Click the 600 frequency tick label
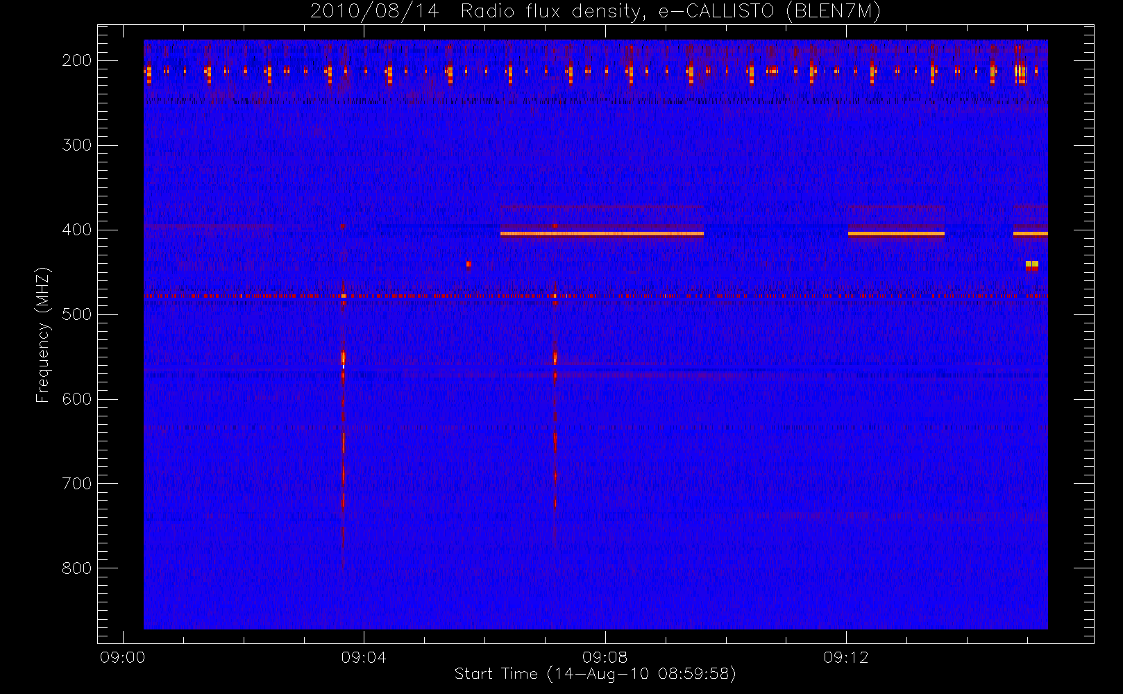1123x694 pixels. (x=77, y=399)
